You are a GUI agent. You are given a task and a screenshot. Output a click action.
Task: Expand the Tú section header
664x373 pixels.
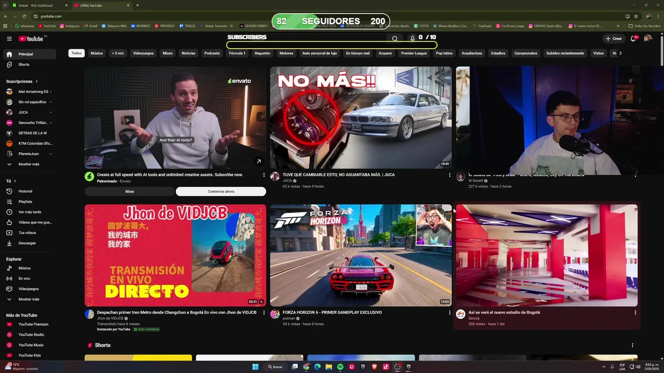[x=11, y=181]
